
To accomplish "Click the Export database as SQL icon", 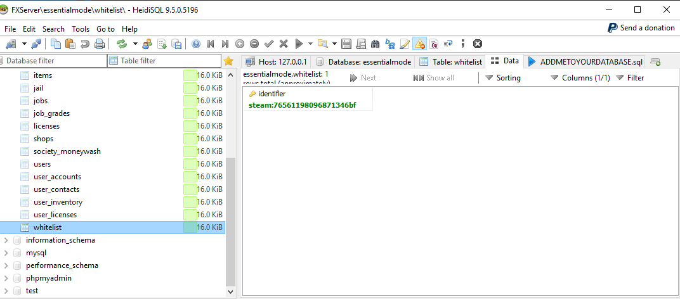I will 162,44.
